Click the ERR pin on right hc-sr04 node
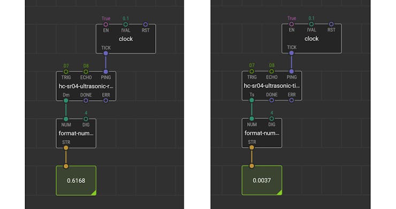 (292, 100)
